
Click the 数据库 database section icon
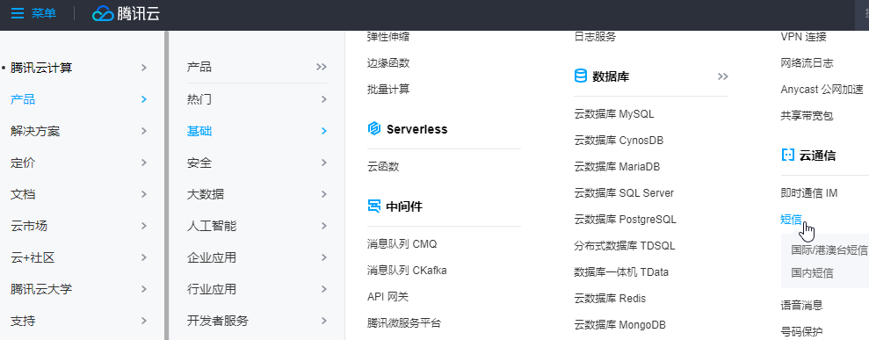pyautogui.click(x=580, y=76)
